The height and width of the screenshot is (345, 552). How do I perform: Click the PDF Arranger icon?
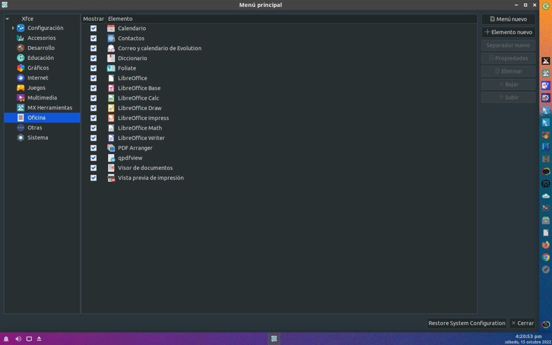[x=111, y=148]
